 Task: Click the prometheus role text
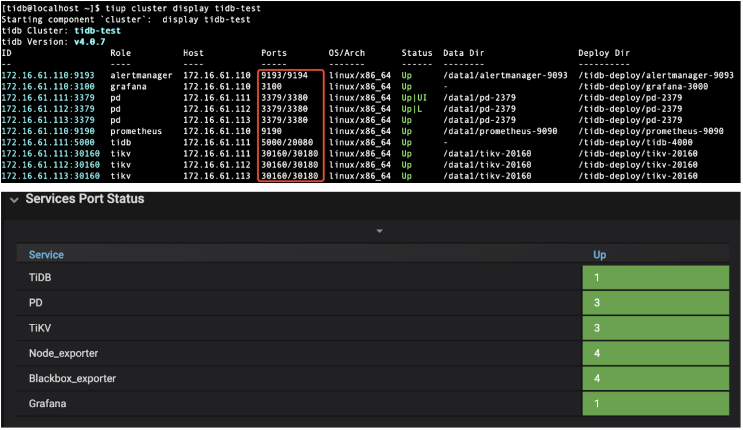click(x=136, y=131)
